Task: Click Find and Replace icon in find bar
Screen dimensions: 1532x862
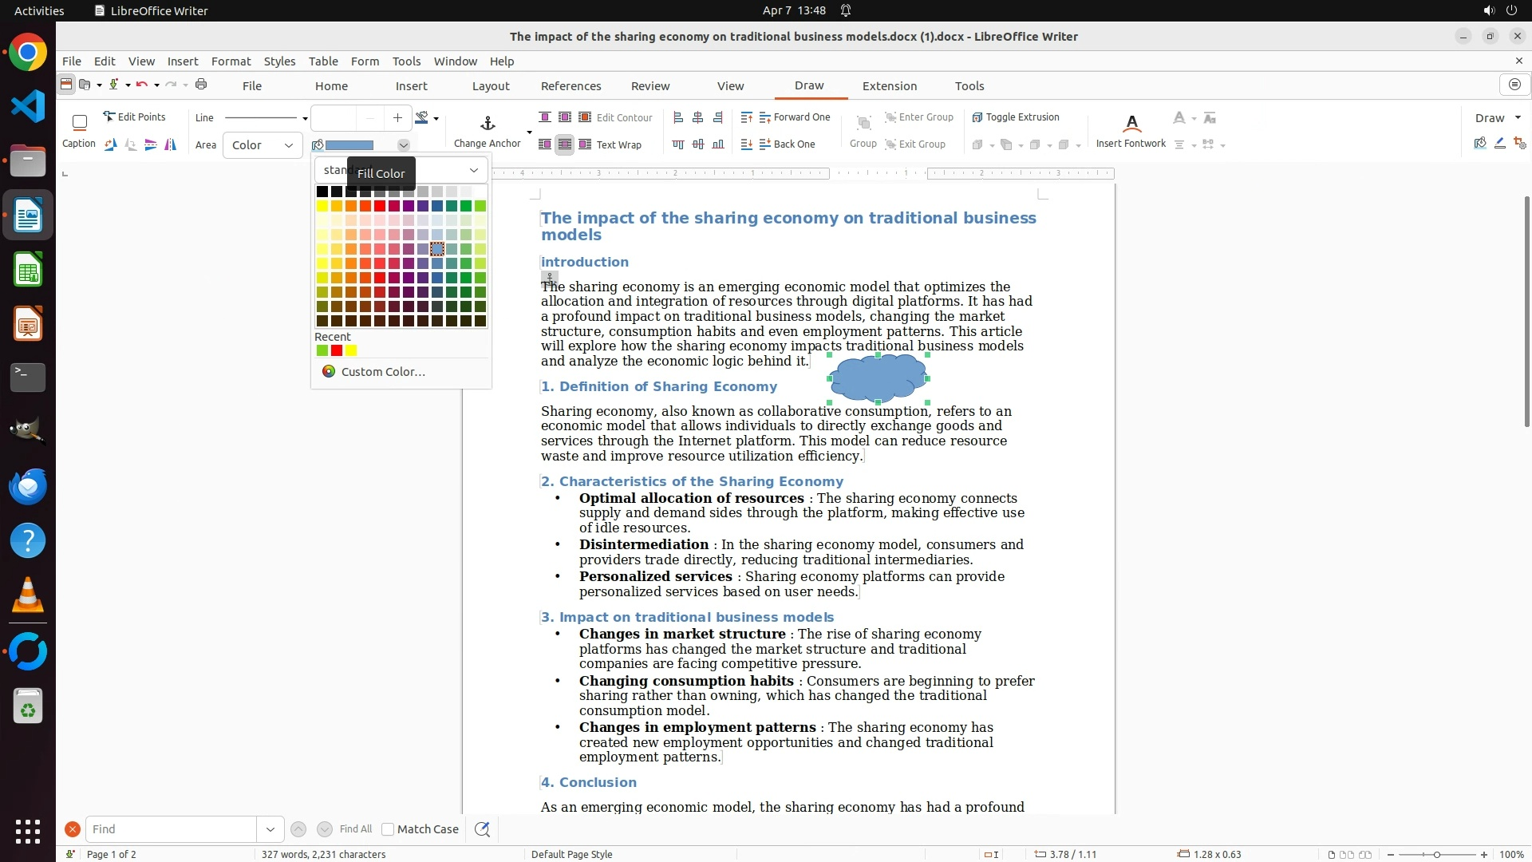Action: 482,829
